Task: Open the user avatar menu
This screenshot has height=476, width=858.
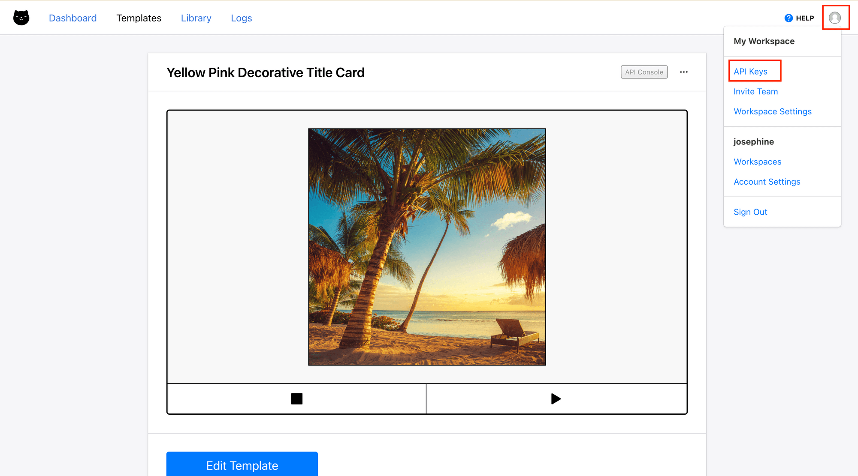Action: click(x=834, y=18)
